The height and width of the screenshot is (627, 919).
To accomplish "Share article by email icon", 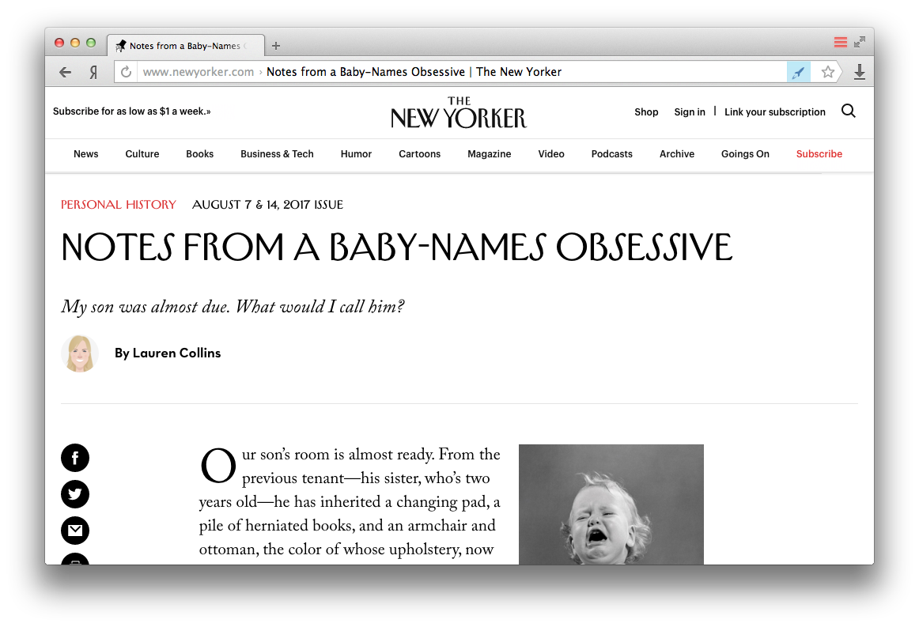I will click(75, 531).
